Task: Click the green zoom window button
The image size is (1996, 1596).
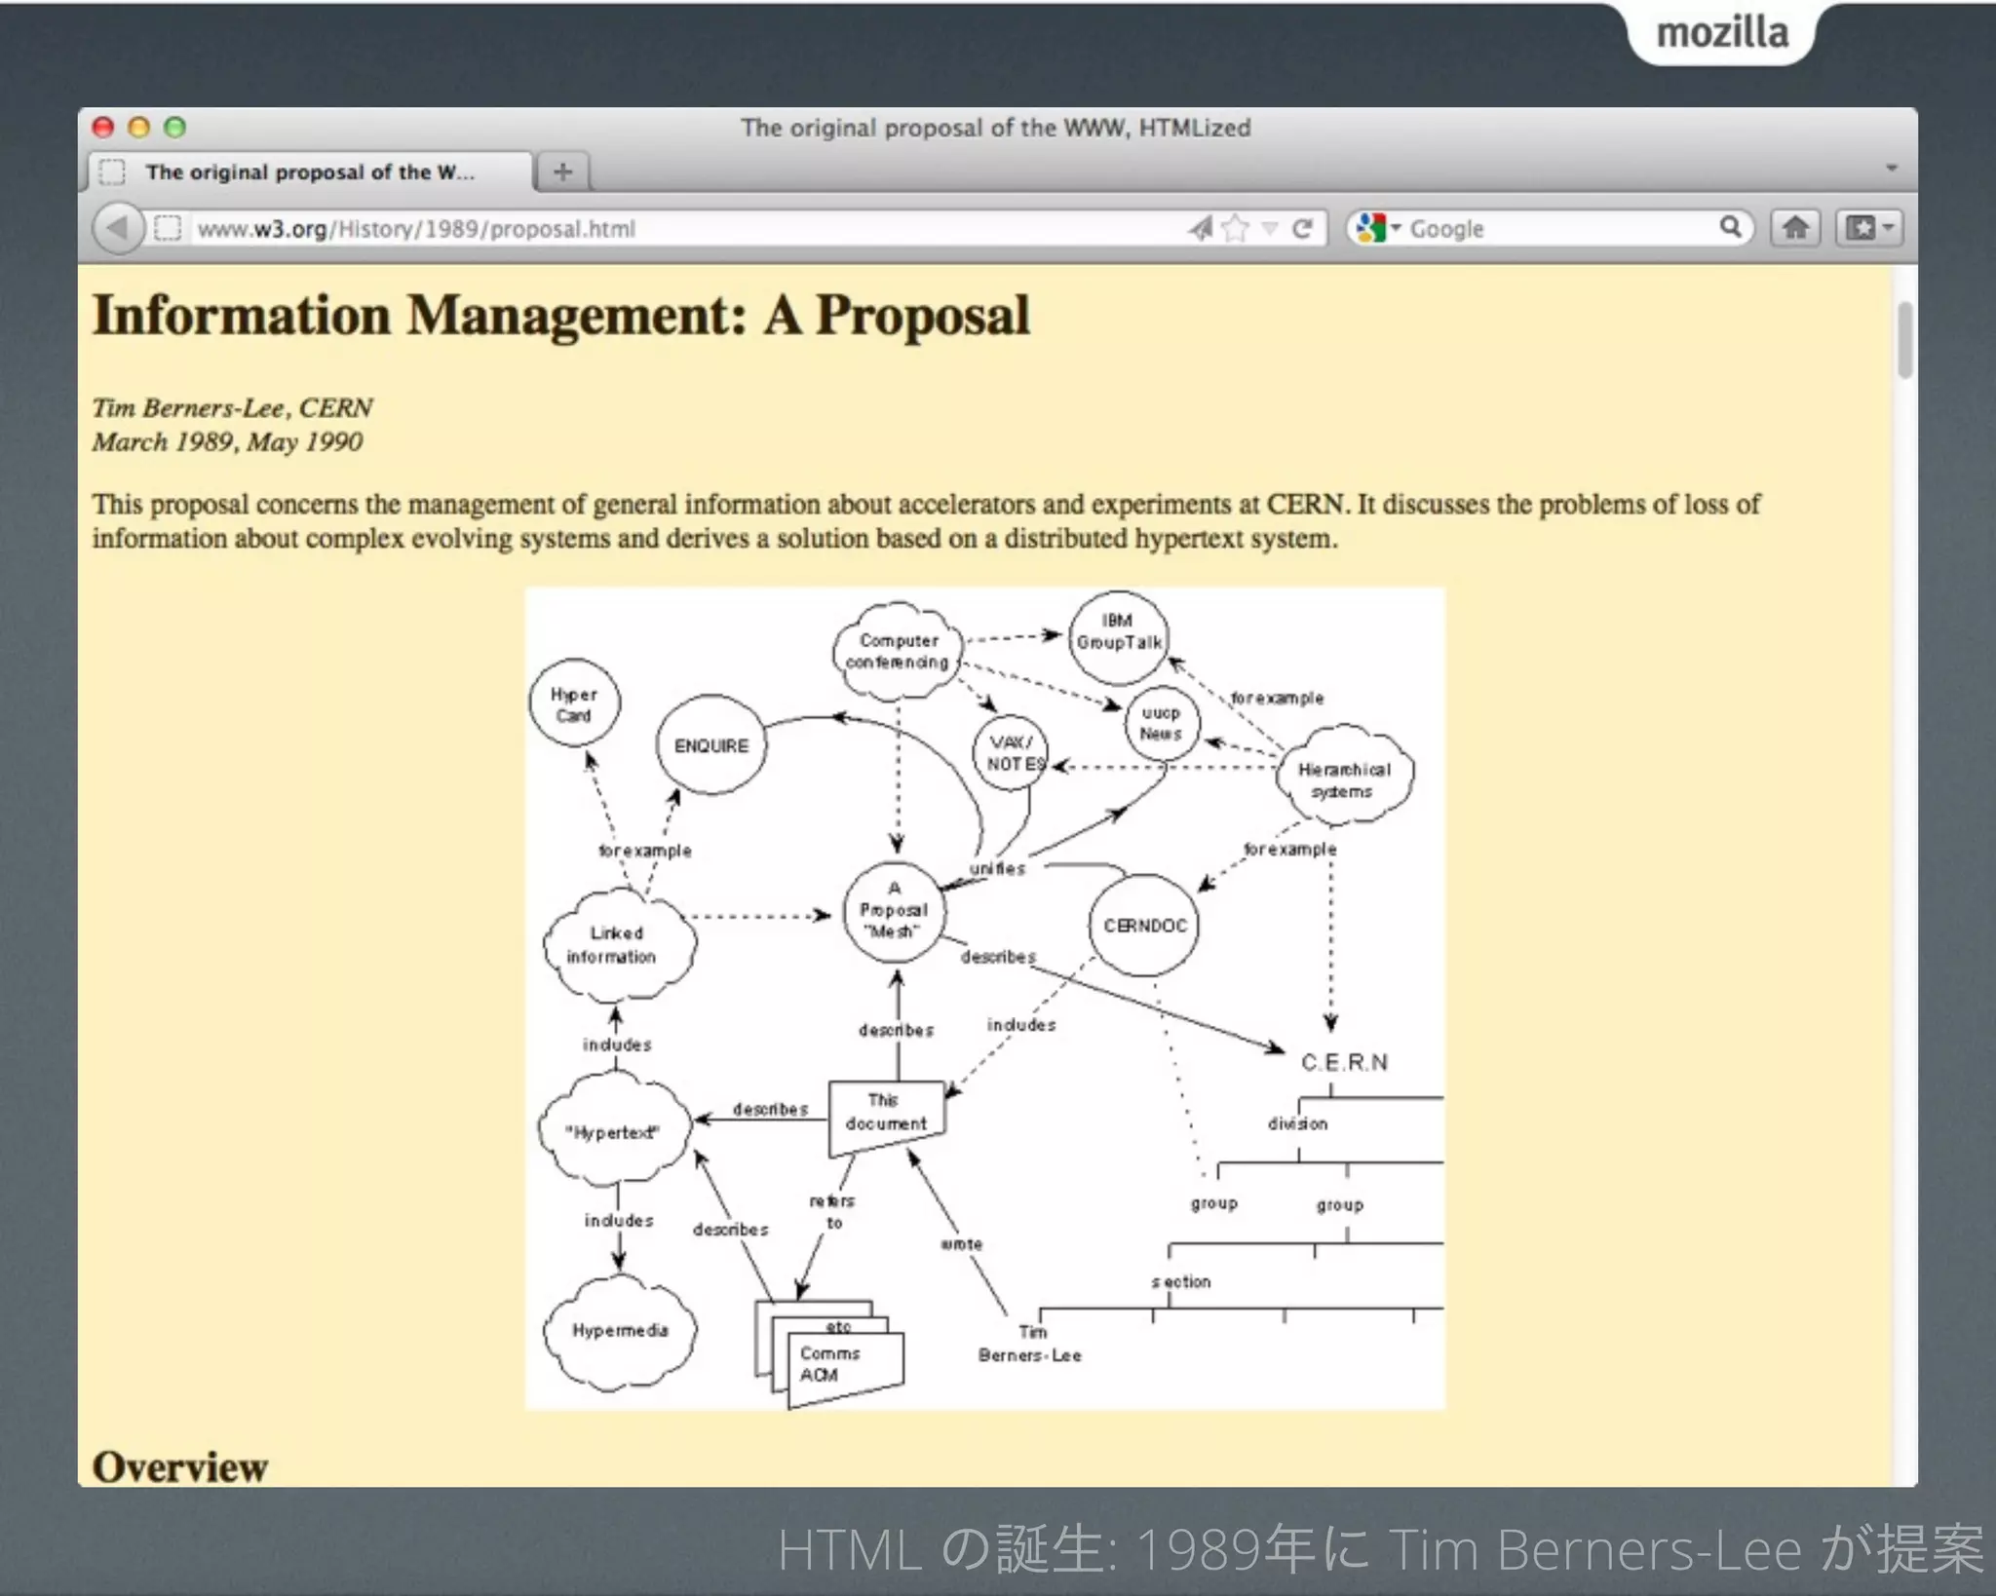Action: pyautogui.click(x=174, y=128)
